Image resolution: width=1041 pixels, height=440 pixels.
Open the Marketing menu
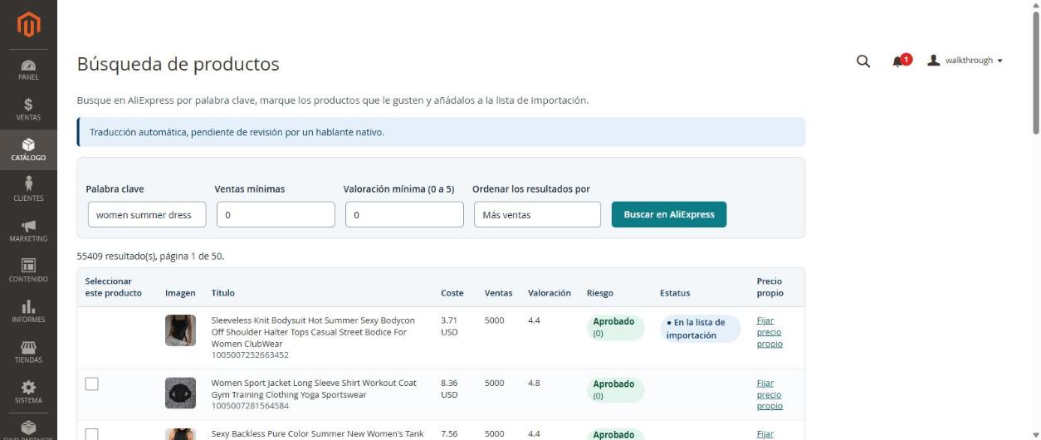[x=28, y=231]
